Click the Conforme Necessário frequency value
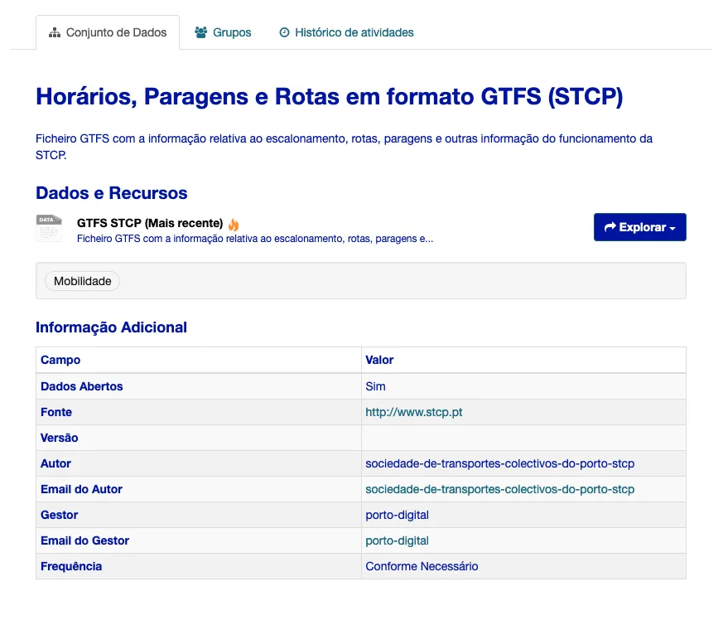This screenshot has width=723, height=630. pyautogui.click(x=422, y=566)
